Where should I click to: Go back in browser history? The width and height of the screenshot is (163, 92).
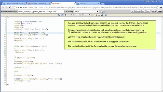coord(3,7)
